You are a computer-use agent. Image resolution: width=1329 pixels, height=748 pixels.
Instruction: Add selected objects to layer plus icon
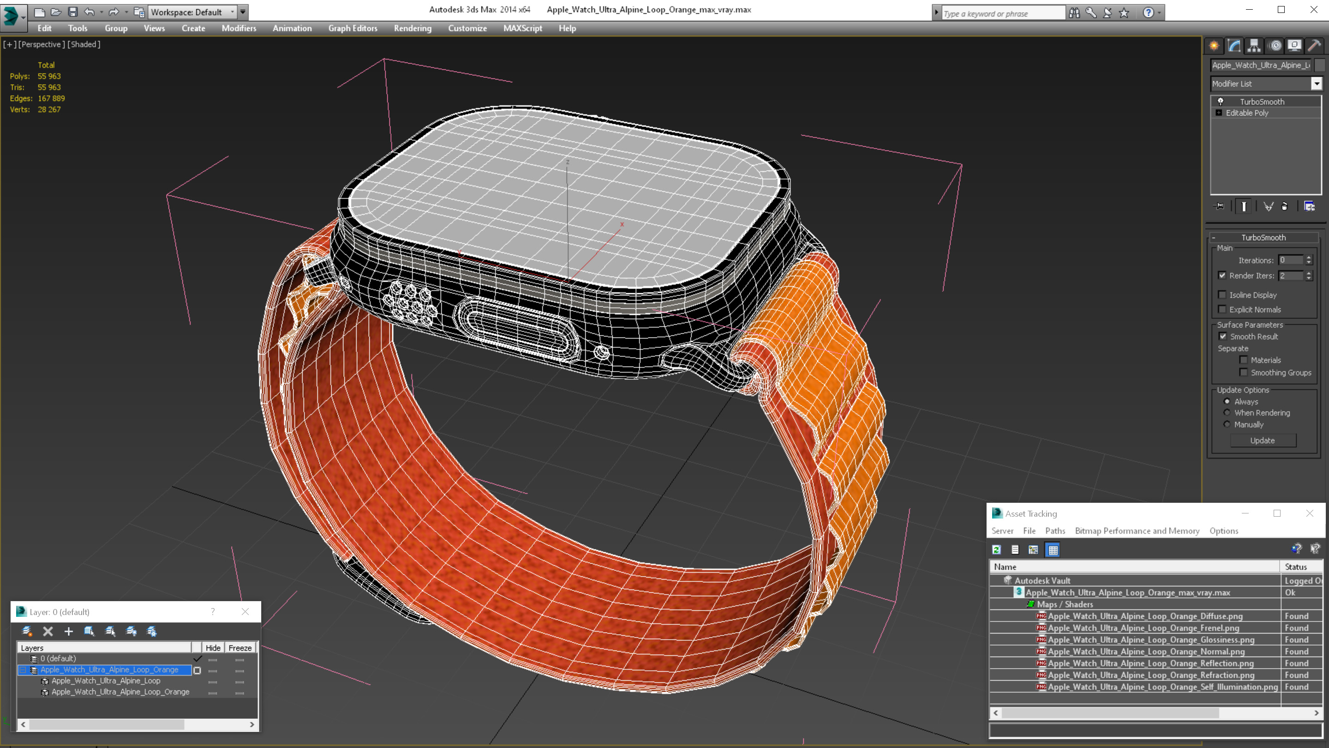(69, 631)
